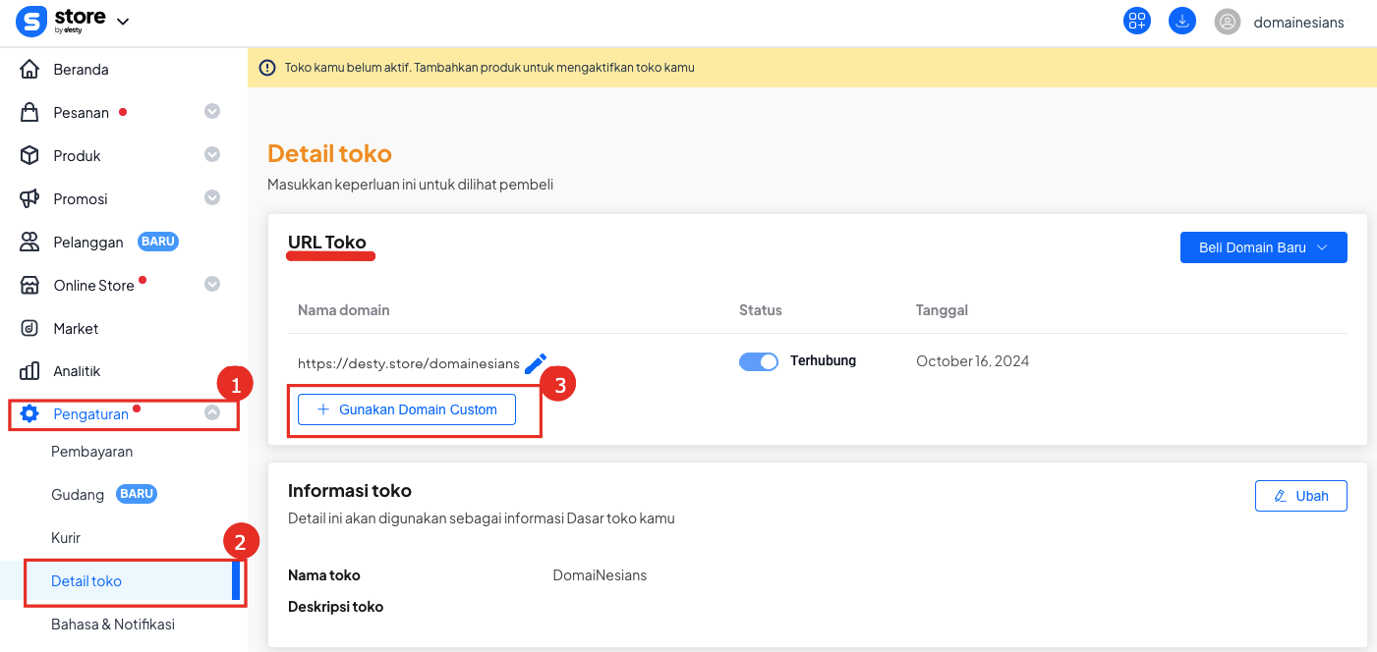The width and height of the screenshot is (1377, 652).
Task: Toggle the Terhubung domain status switch
Action: (x=758, y=361)
